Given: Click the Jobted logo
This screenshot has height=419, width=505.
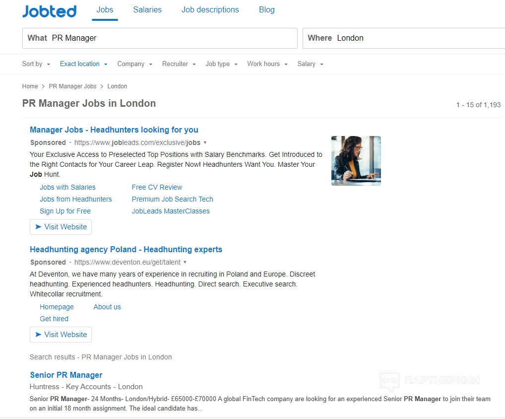Looking at the screenshot, I should point(49,11).
